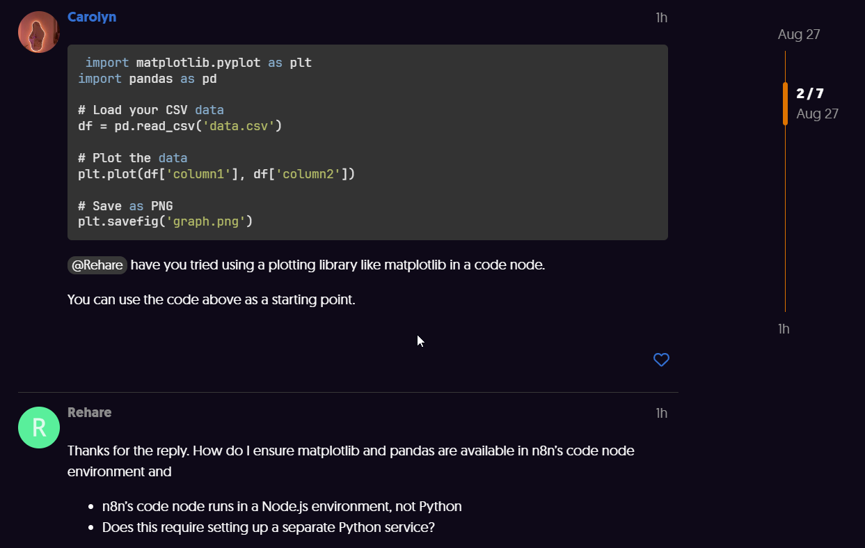Click the plt.savefig('graph.png') line
The height and width of the screenshot is (548, 865).
(x=166, y=222)
